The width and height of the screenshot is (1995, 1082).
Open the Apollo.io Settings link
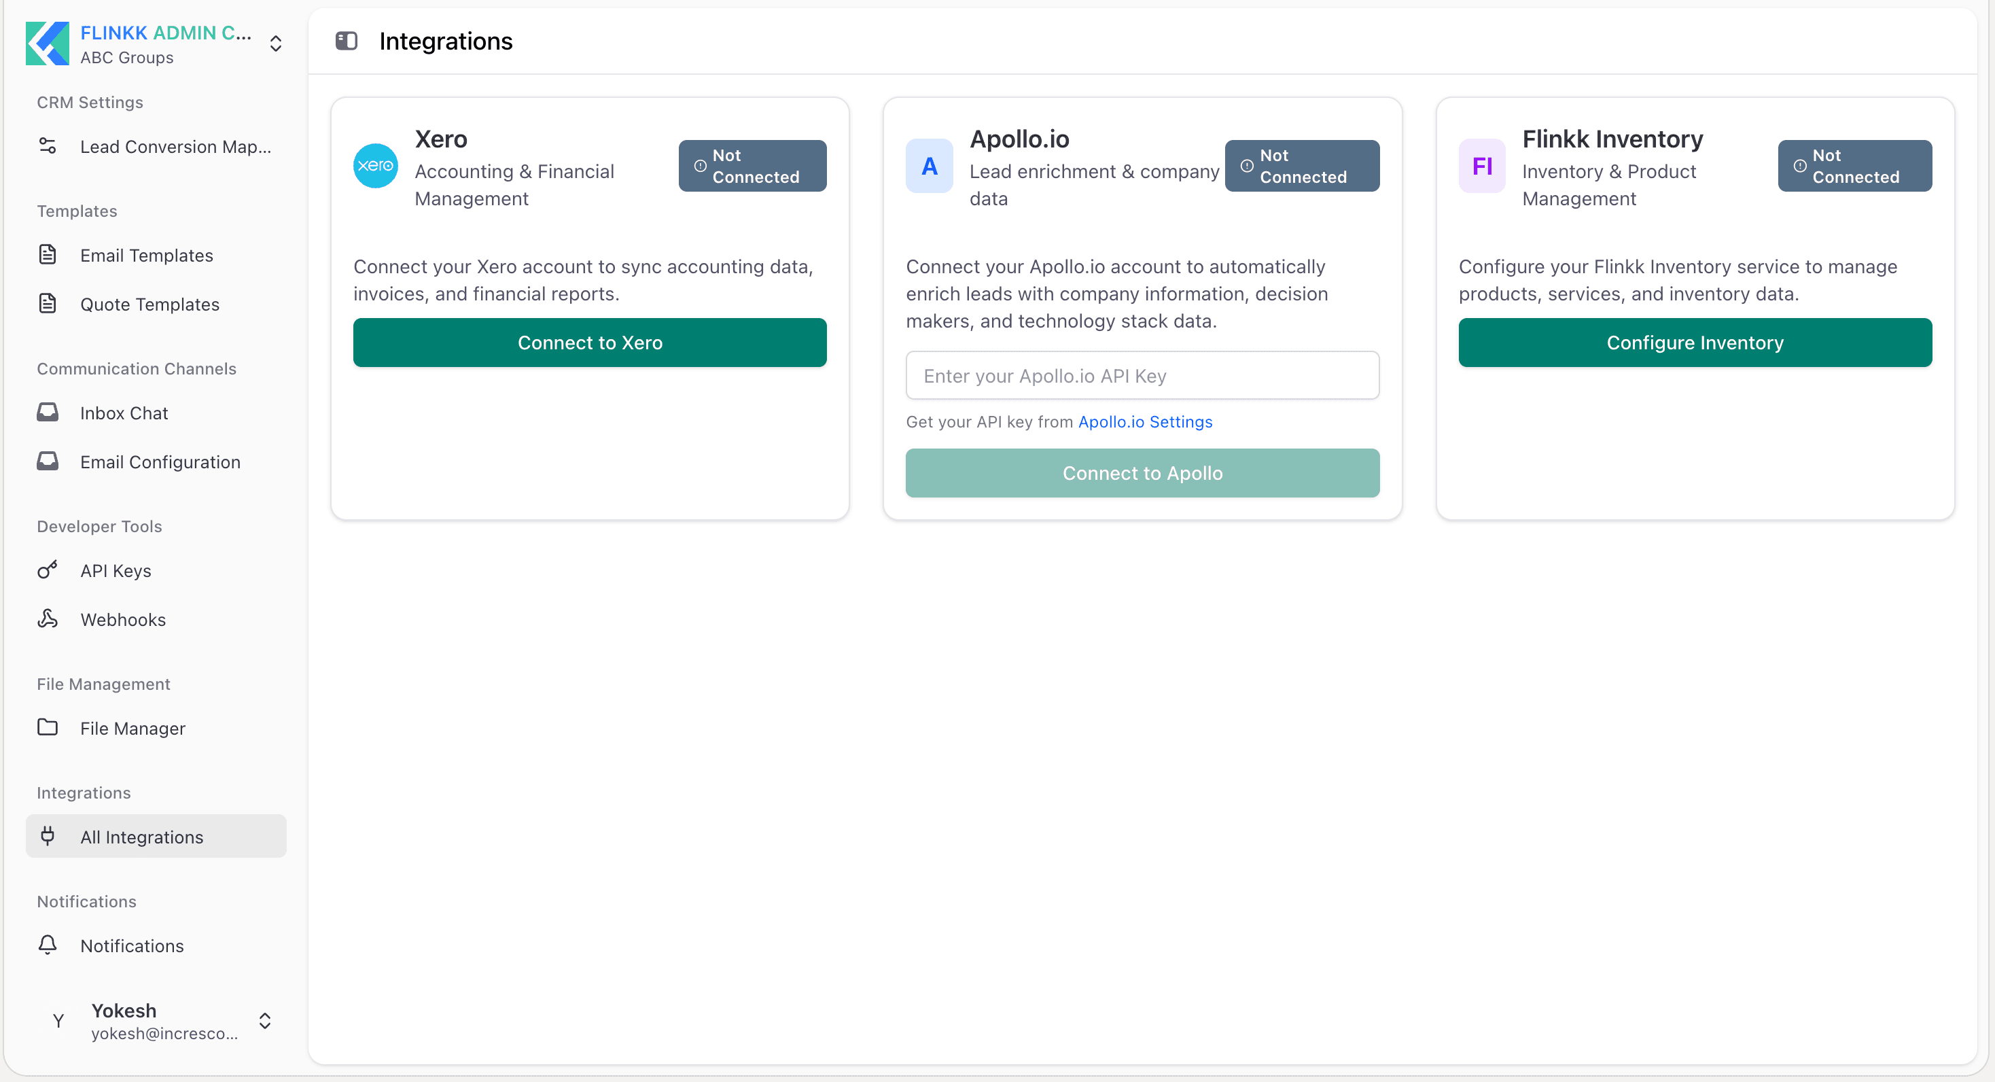tap(1145, 422)
